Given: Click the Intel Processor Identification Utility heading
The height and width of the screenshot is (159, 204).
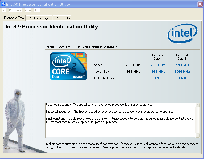Looking at the screenshot, I should (52, 27).
